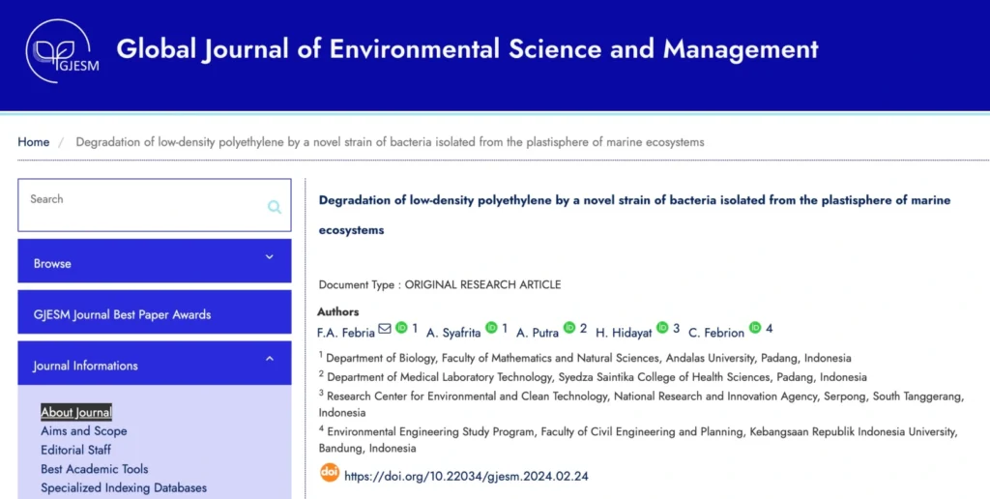Open Specialized Indexing Databases link
The image size is (990, 499).
(124, 487)
